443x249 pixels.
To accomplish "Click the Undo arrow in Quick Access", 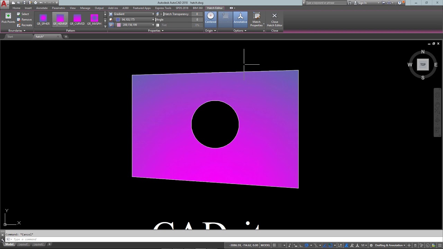I will click(41, 3).
